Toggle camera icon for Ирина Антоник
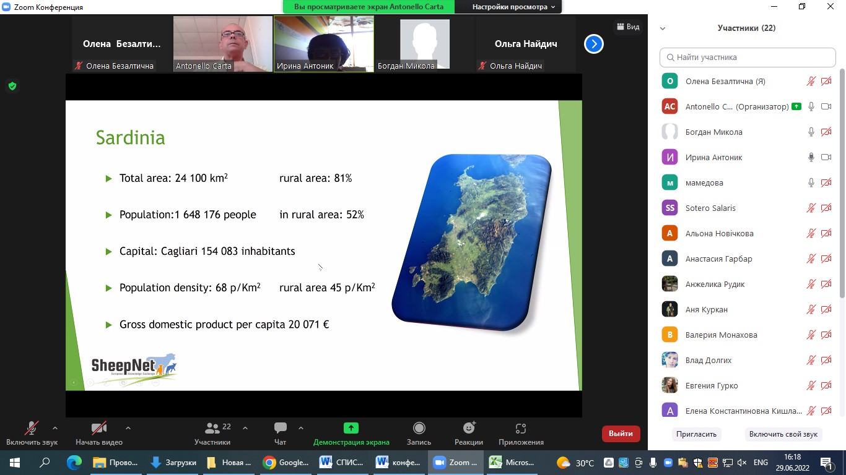 coord(826,157)
